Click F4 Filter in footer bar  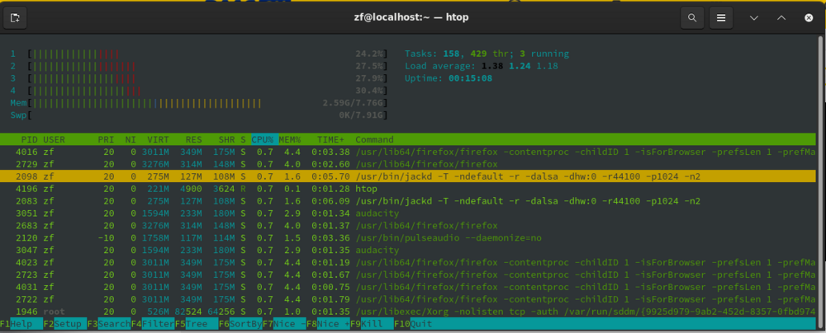coord(153,324)
